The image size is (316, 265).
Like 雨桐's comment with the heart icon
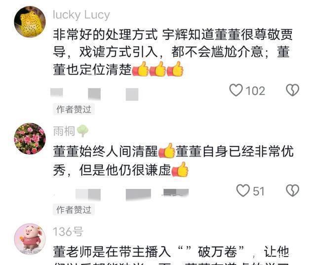pos(243,190)
